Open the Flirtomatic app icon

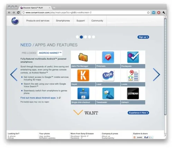point(108,57)
